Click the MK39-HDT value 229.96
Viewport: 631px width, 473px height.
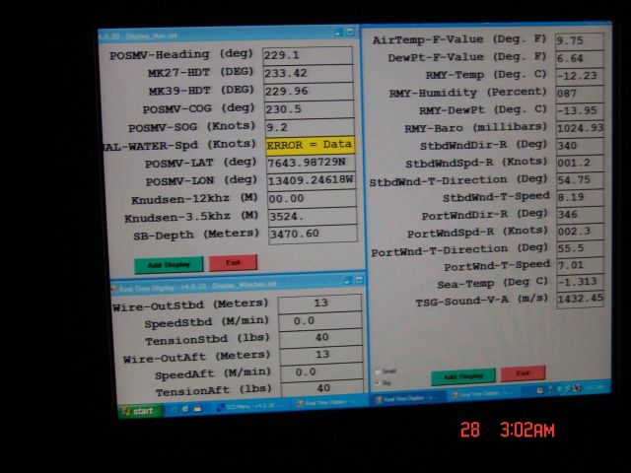[x=309, y=92]
